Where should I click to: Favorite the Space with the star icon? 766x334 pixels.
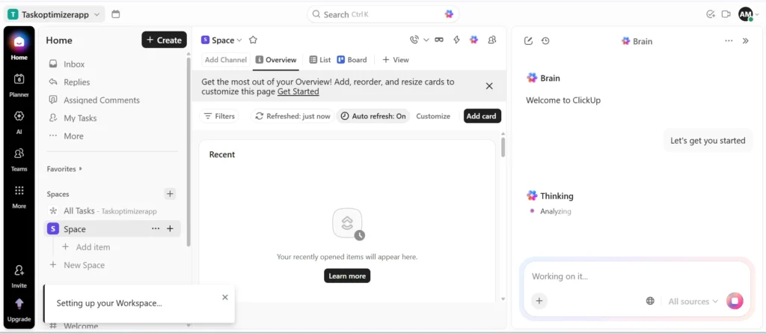(253, 40)
